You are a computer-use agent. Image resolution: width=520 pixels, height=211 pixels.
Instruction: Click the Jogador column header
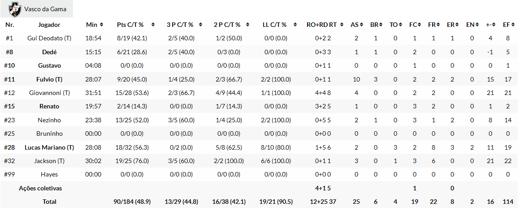[49, 25]
